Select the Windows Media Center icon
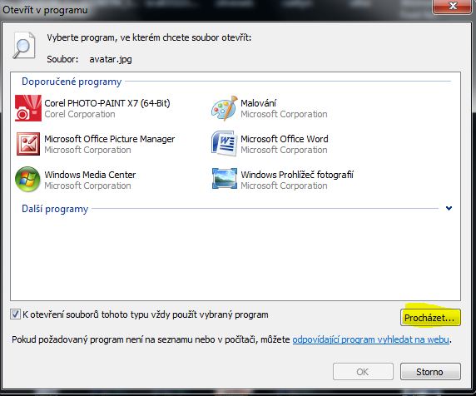The height and width of the screenshot is (396, 476). [27, 180]
